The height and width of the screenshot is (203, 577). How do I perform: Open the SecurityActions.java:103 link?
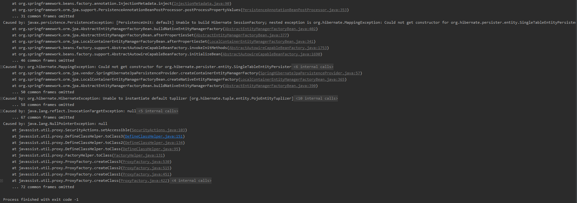pyautogui.click(x=158, y=130)
